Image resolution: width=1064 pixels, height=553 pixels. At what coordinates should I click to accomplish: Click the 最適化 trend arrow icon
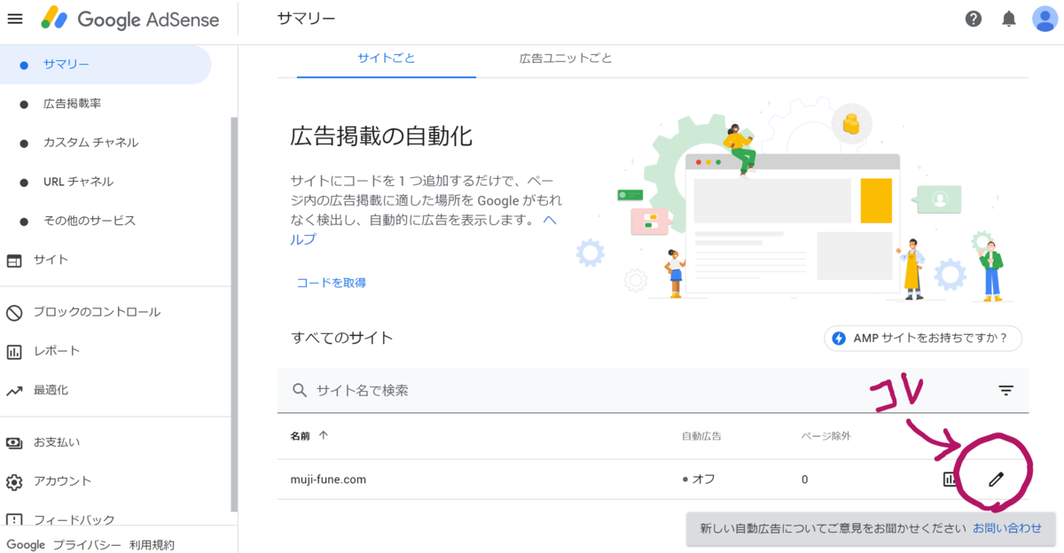click(14, 390)
